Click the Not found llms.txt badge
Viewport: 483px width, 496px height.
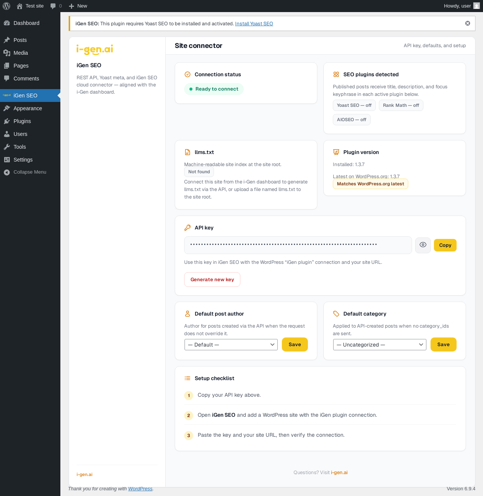pos(199,172)
